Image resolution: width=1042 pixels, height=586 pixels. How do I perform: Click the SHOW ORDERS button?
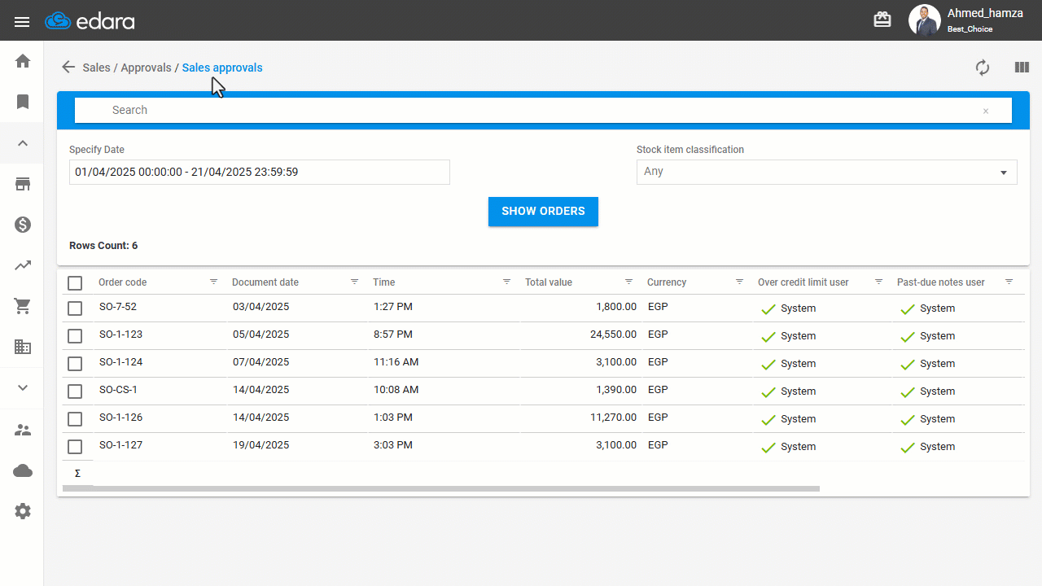click(543, 212)
